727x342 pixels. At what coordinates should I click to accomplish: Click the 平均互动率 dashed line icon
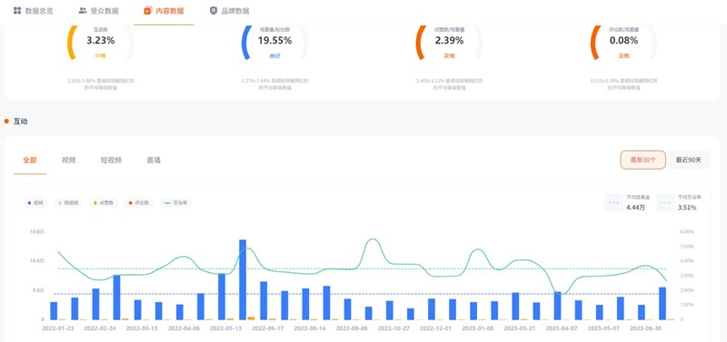click(666, 202)
